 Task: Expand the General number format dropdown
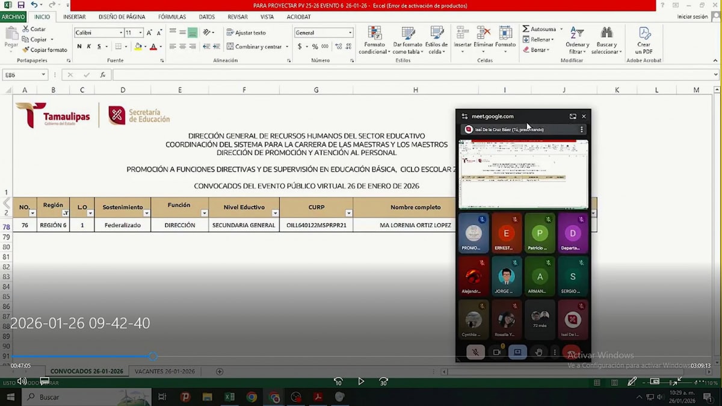350,32
